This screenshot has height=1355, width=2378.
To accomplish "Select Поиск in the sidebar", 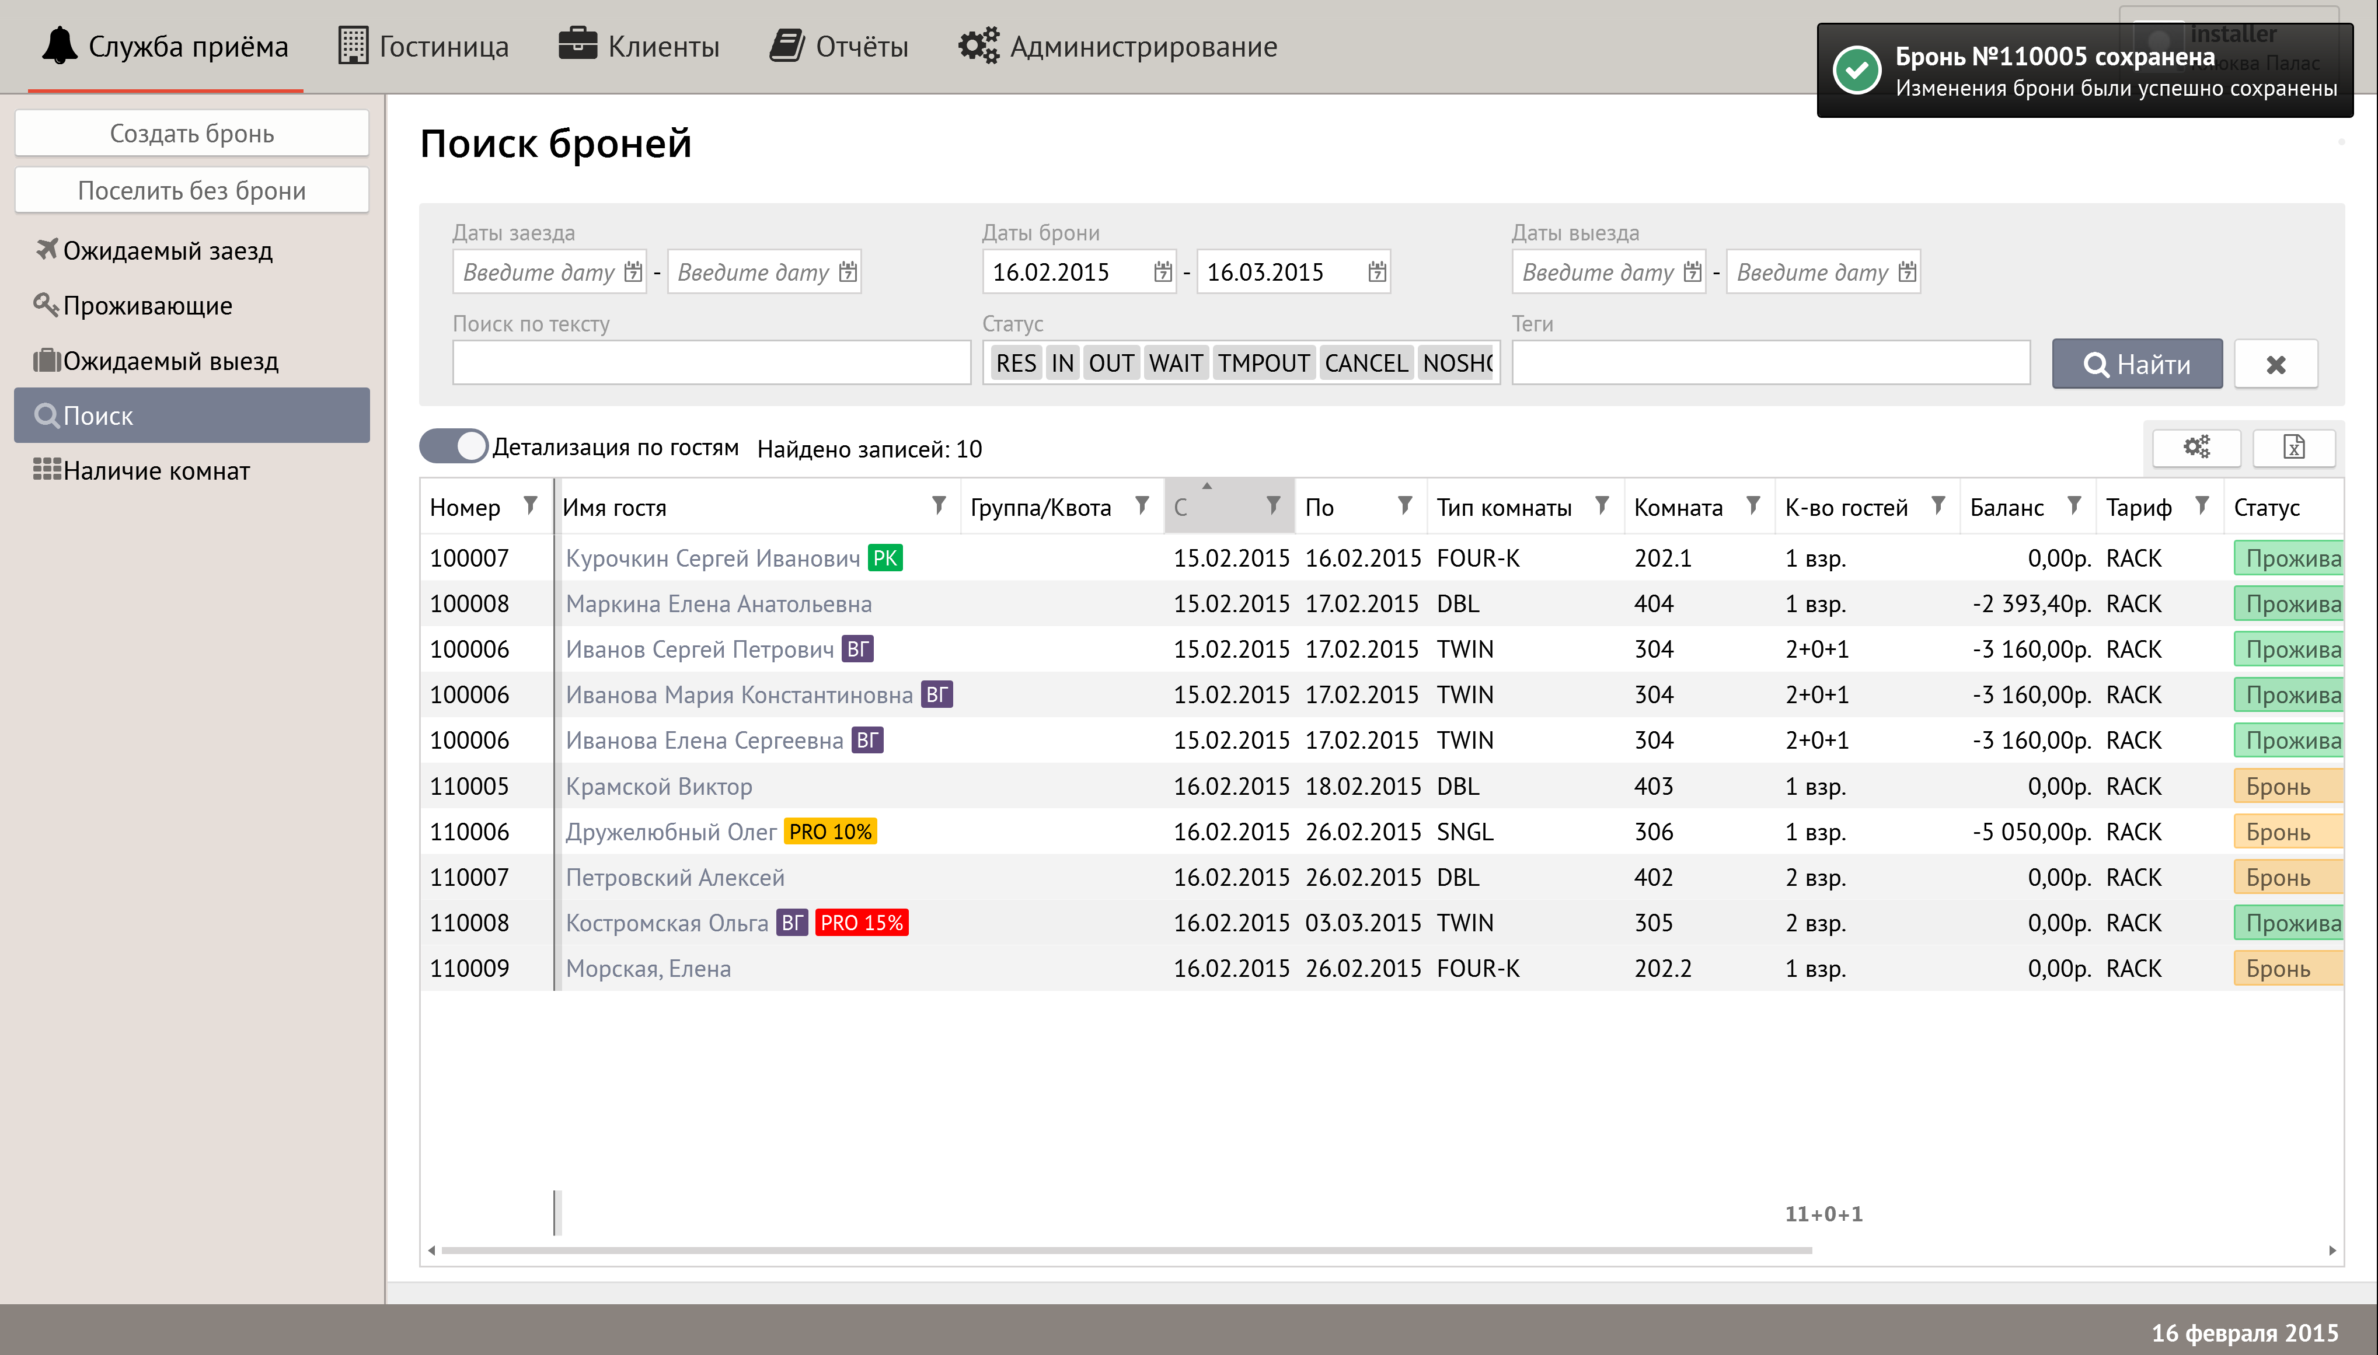I will 191,415.
